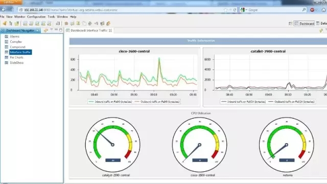Click the browser back arrow button
Viewport: 327px width, 184px height.
[x=4, y=10]
